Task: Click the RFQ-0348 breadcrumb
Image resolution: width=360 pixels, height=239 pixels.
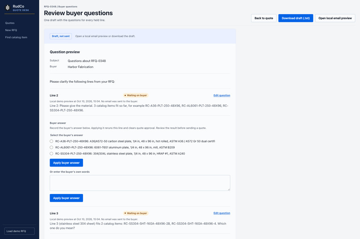Action: click(50, 7)
